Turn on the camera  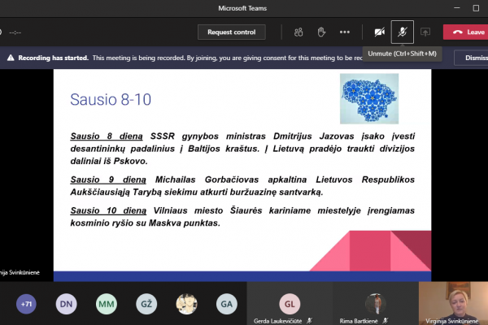point(379,32)
